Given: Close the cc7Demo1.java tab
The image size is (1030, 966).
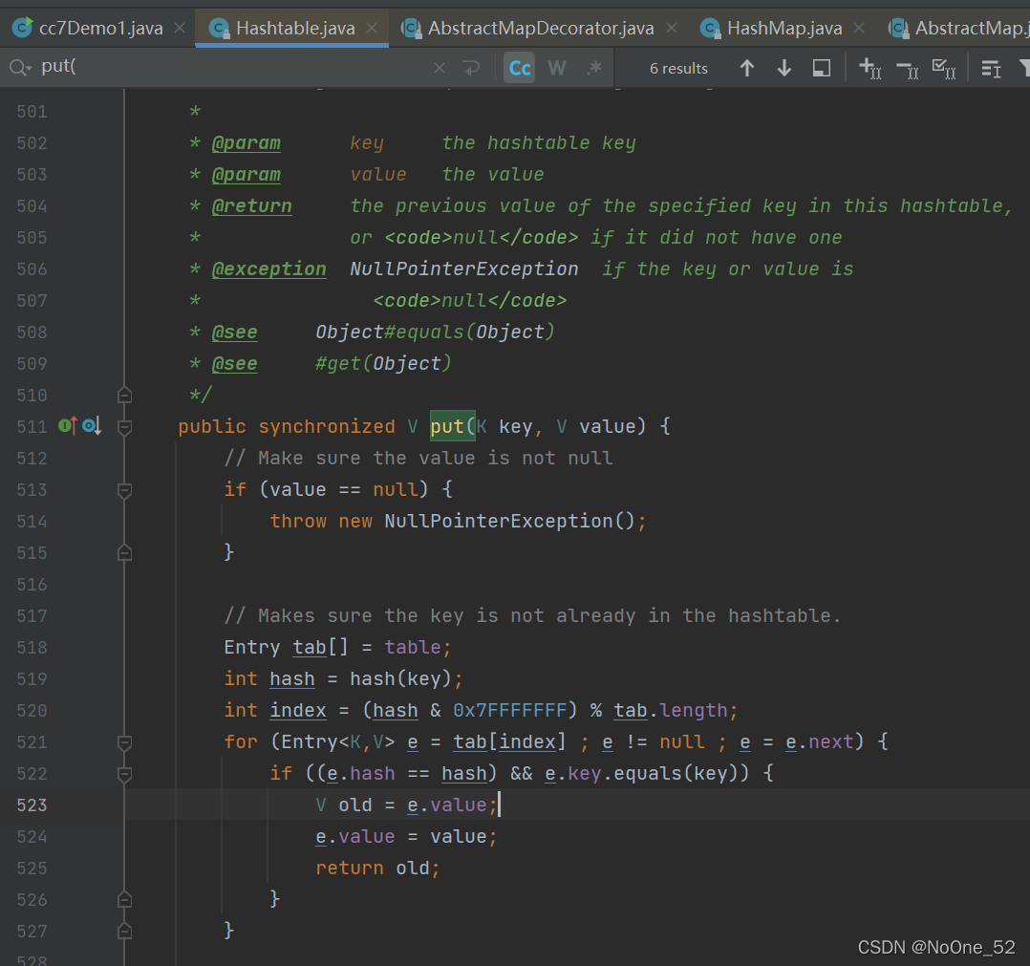Looking at the screenshot, I should pyautogui.click(x=180, y=29).
